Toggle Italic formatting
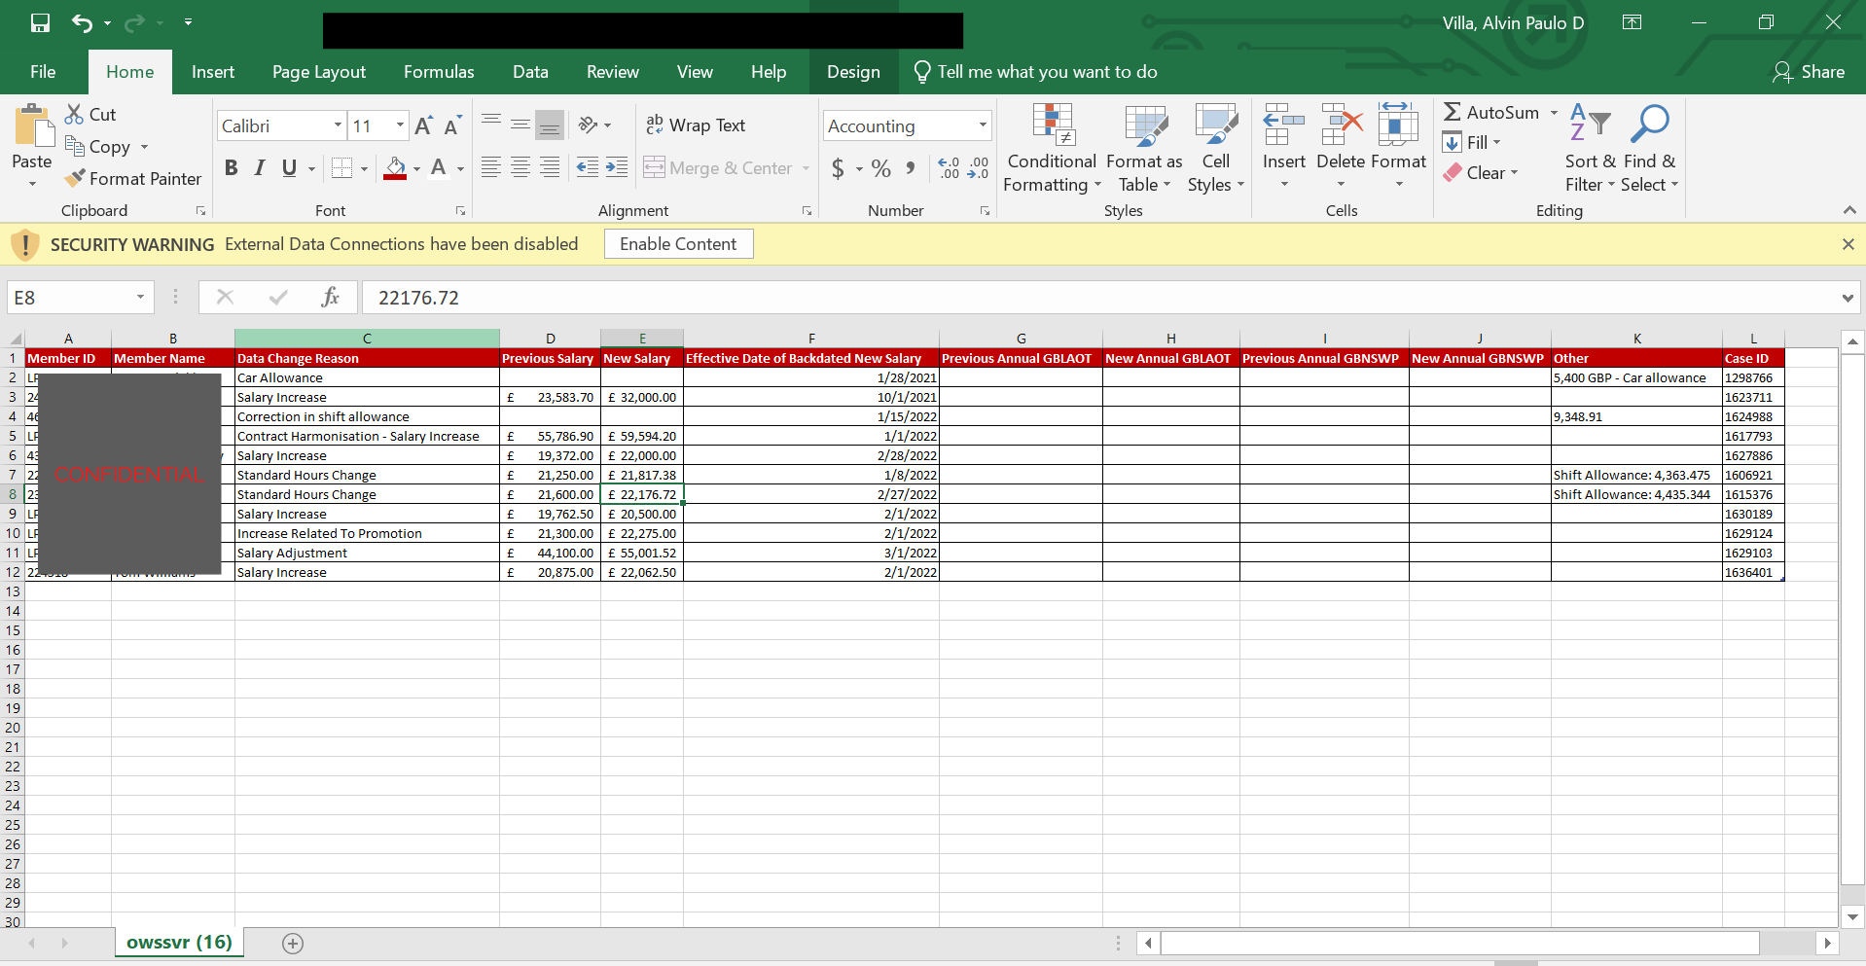Screen dimensions: 1866x966 [260, 167]
